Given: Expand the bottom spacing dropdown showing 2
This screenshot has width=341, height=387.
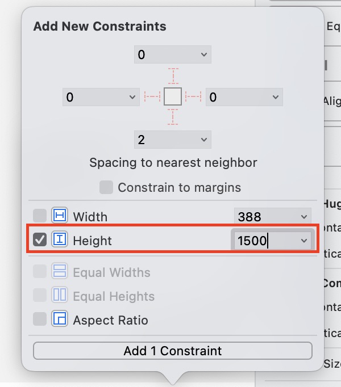Looking at the screenshot, I should (203, 140).
